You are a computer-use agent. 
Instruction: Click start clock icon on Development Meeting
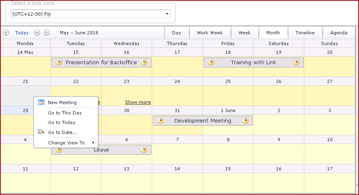(x=160, y=120)
